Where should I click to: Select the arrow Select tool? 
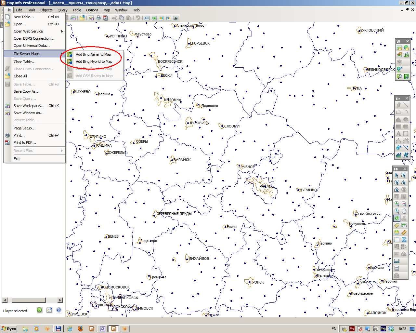[x=397, y=175]
